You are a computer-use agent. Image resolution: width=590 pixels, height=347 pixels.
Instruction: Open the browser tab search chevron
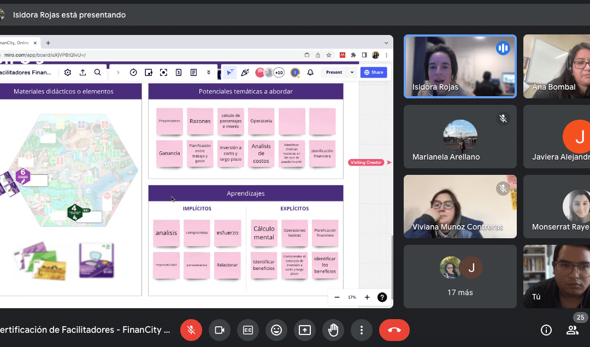[386, 43]
